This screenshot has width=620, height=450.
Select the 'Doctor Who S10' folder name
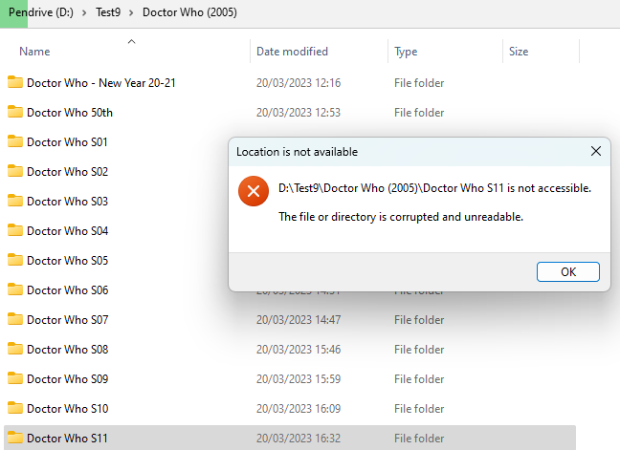point(67,409)
